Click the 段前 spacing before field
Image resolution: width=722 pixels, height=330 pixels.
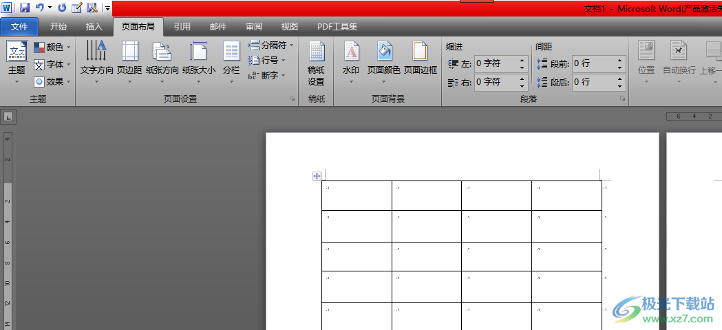pyautogui.click(x=593, y=63)
